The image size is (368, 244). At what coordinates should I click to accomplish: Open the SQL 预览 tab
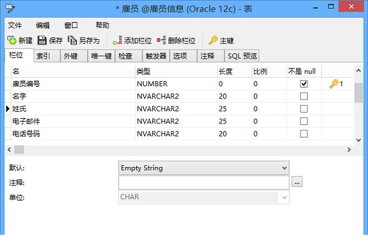point(242,56)
